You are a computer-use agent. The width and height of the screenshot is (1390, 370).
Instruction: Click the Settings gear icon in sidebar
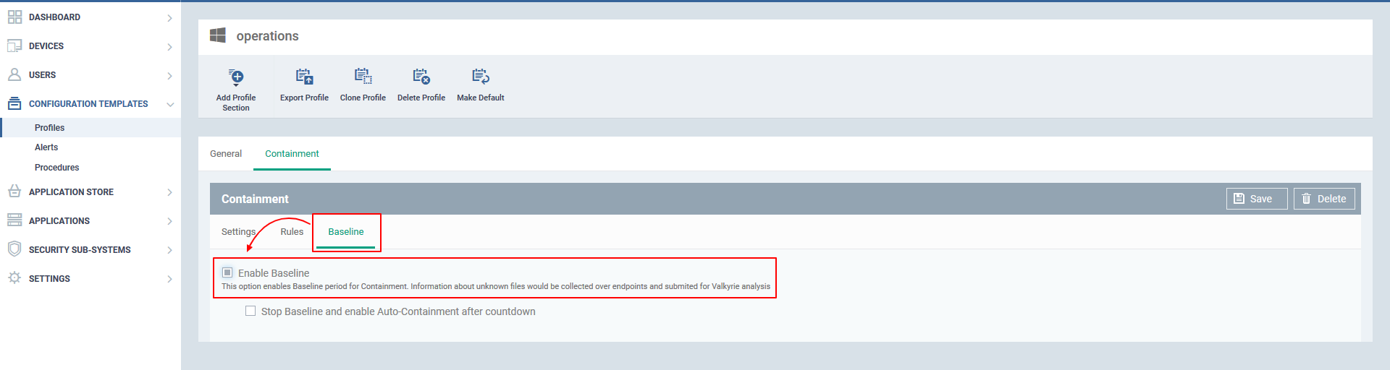pos(14,278)
